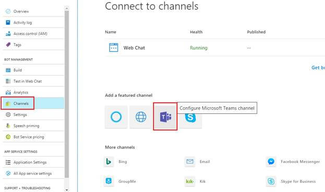Click the Bing channel icon
325x192 pixels.
coord(109,161)
